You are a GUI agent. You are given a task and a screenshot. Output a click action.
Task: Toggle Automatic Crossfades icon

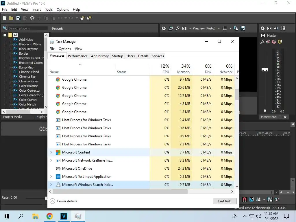point(251,199)
